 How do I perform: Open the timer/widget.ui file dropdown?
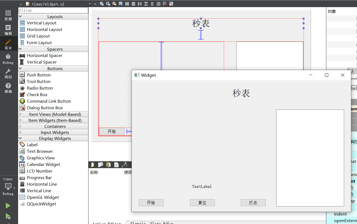90,4
